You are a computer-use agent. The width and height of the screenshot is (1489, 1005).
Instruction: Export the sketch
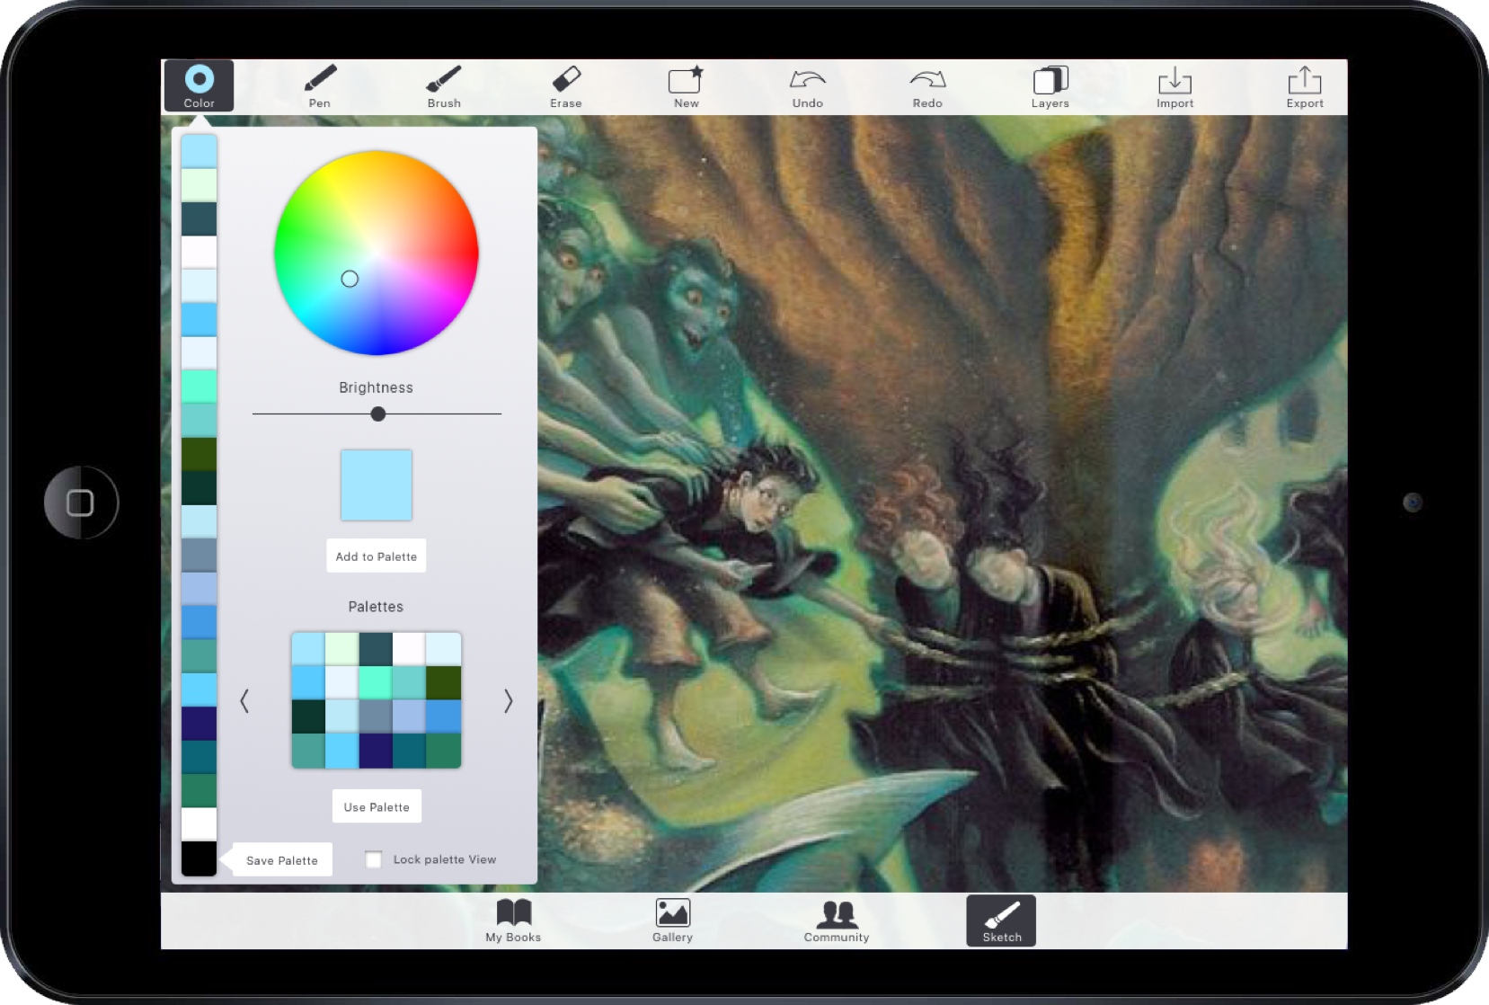pyautogui.click(x=1305, y=86)
